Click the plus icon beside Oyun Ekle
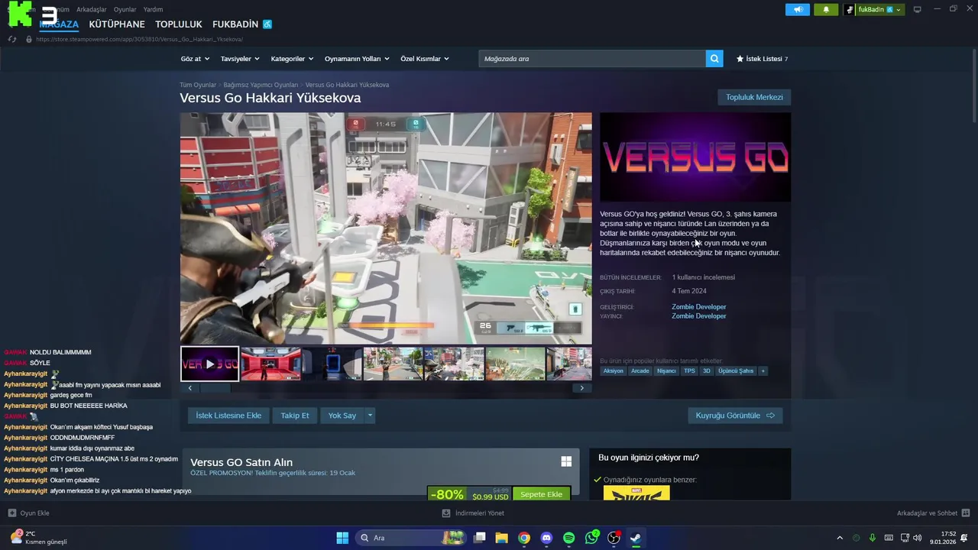Screen dimensions: 978x550 pos(11,513)
